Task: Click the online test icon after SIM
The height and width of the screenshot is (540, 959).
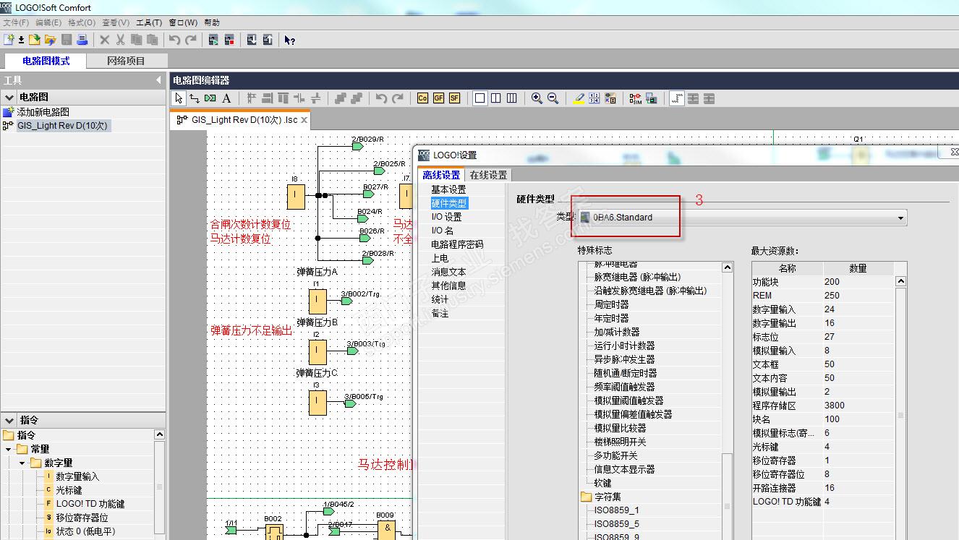Action: coord(651,98)
